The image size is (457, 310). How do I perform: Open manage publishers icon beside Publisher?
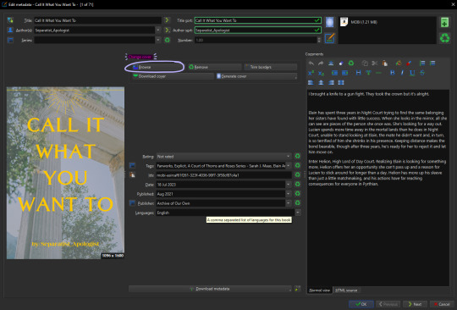pyautogui.click(x=132, y=203)
